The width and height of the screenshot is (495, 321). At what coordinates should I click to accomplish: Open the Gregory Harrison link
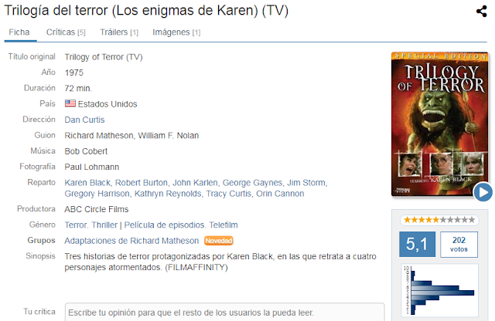point(97,194)
